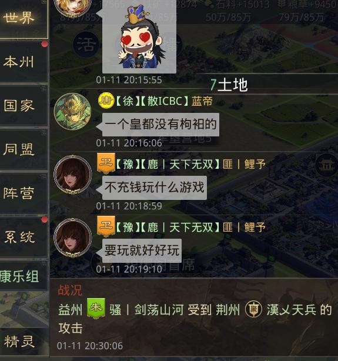Click the green 朱 flag badge

96,309
